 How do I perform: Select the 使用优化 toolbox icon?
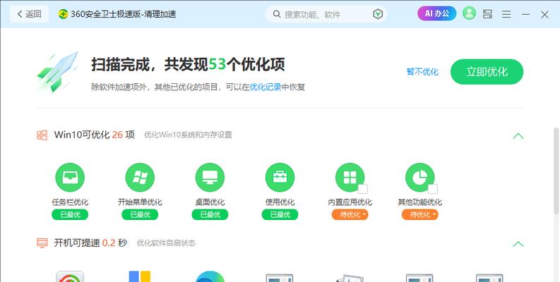pyautogui.click(x=280, y=178)
